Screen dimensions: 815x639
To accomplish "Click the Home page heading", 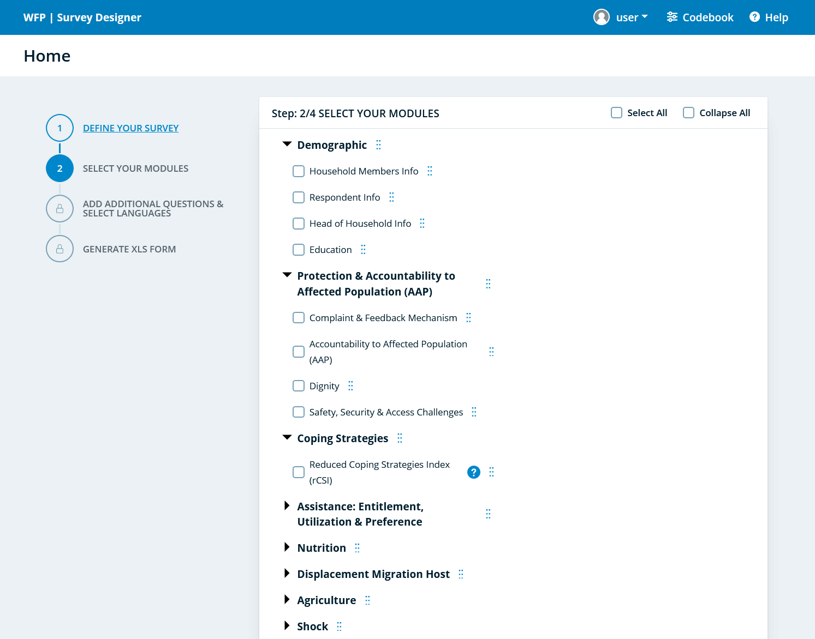I will tap(47, 56).
